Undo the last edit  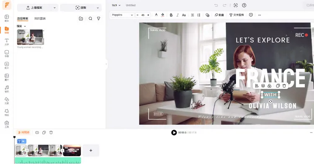(216, 5)
